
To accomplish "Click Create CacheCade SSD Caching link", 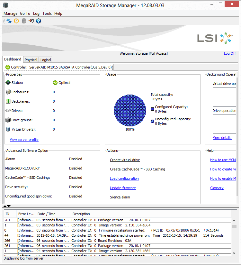I will pos(138,169).
